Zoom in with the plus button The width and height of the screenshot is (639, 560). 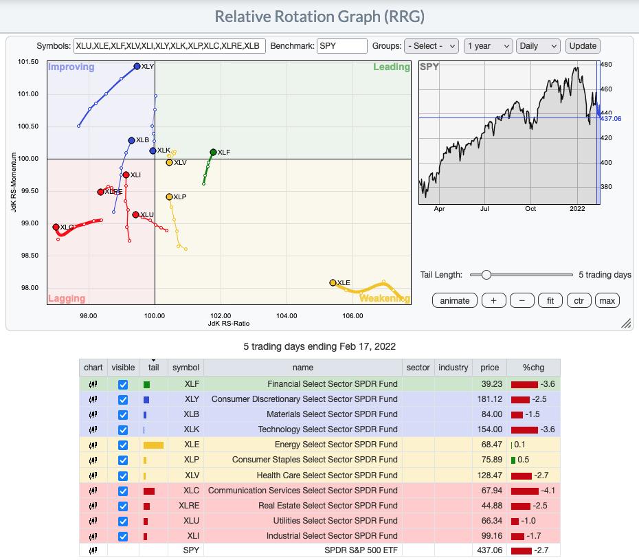(x=493, y=301)
